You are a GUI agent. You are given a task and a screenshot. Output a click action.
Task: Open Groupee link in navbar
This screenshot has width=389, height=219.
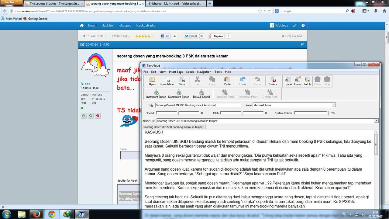[125, 26]
